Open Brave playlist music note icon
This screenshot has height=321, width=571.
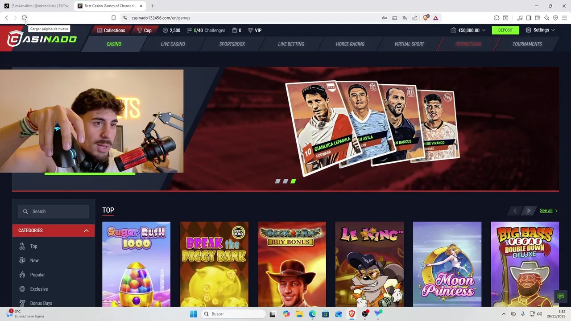tap(520, 18)
